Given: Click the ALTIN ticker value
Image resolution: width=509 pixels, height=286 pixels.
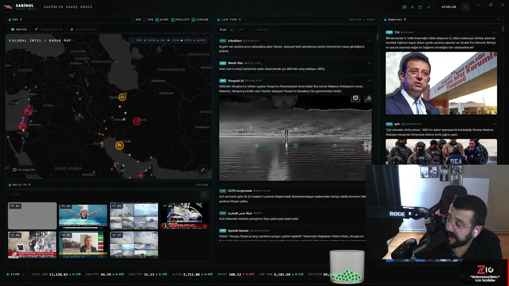Looking at the screenshot, I should pos(191,274).
